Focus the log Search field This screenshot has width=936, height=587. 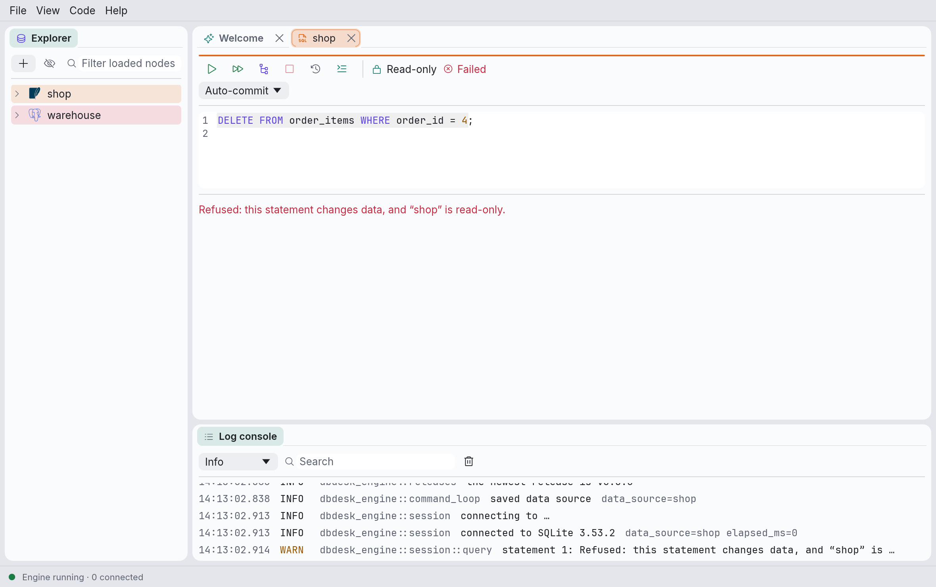pos(375,462)
